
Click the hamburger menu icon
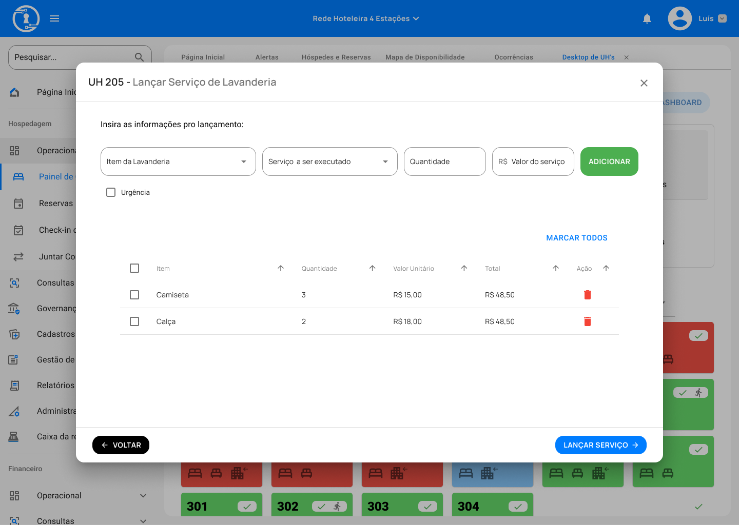tap(54, 18)
